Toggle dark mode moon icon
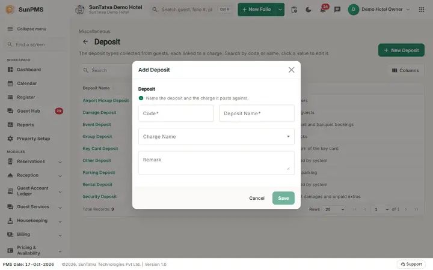This screenshot has width=433, height=270. pyautogui.click(x=309, y=10)
